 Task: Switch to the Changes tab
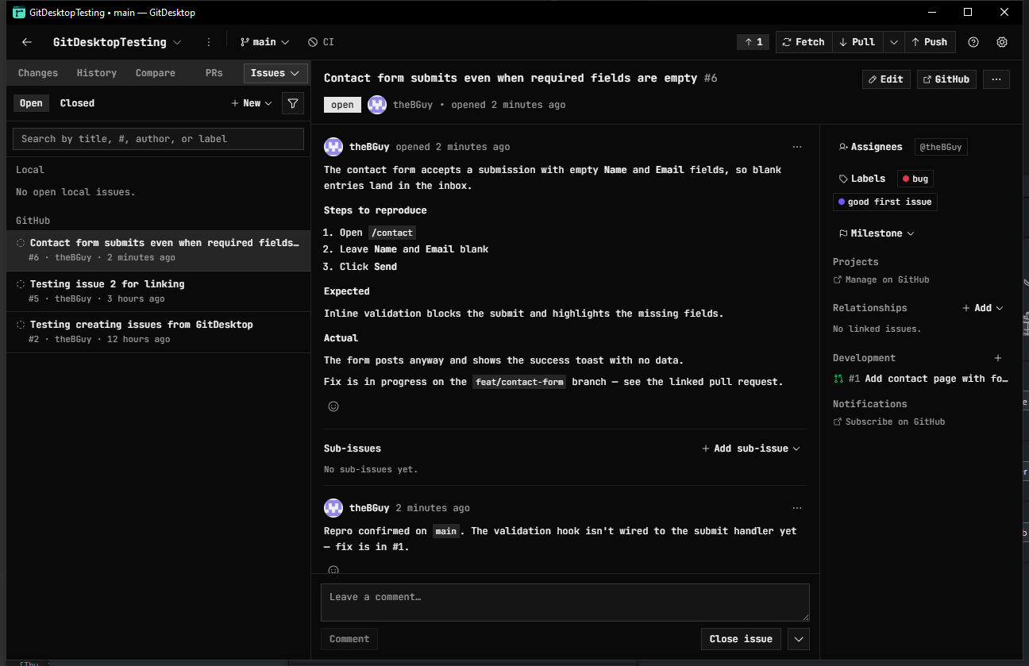click(38, 73)
